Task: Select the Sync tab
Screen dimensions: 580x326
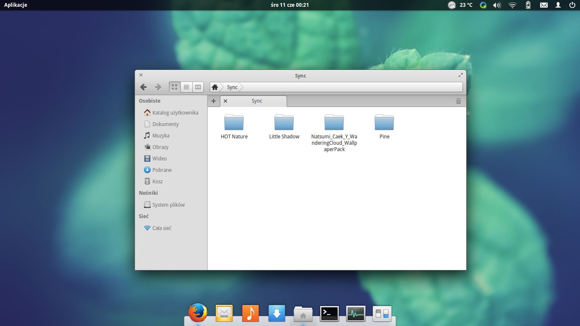Action: point(257,101)
